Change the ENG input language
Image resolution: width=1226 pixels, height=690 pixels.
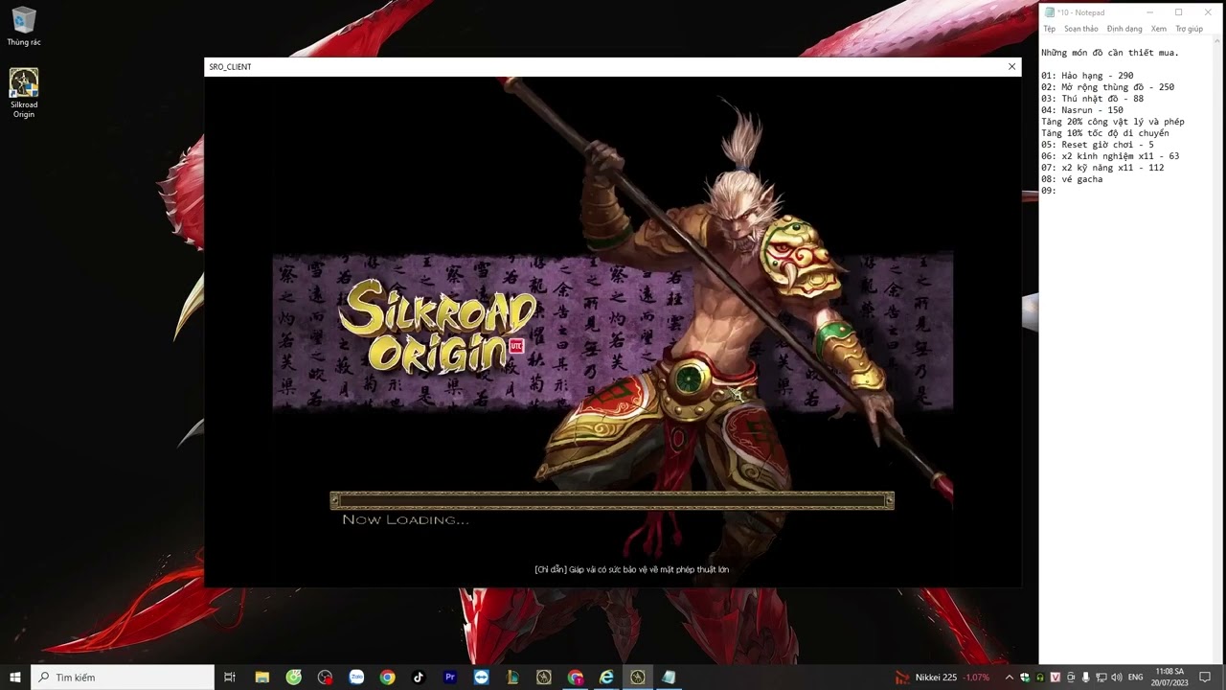point(1136,678)
